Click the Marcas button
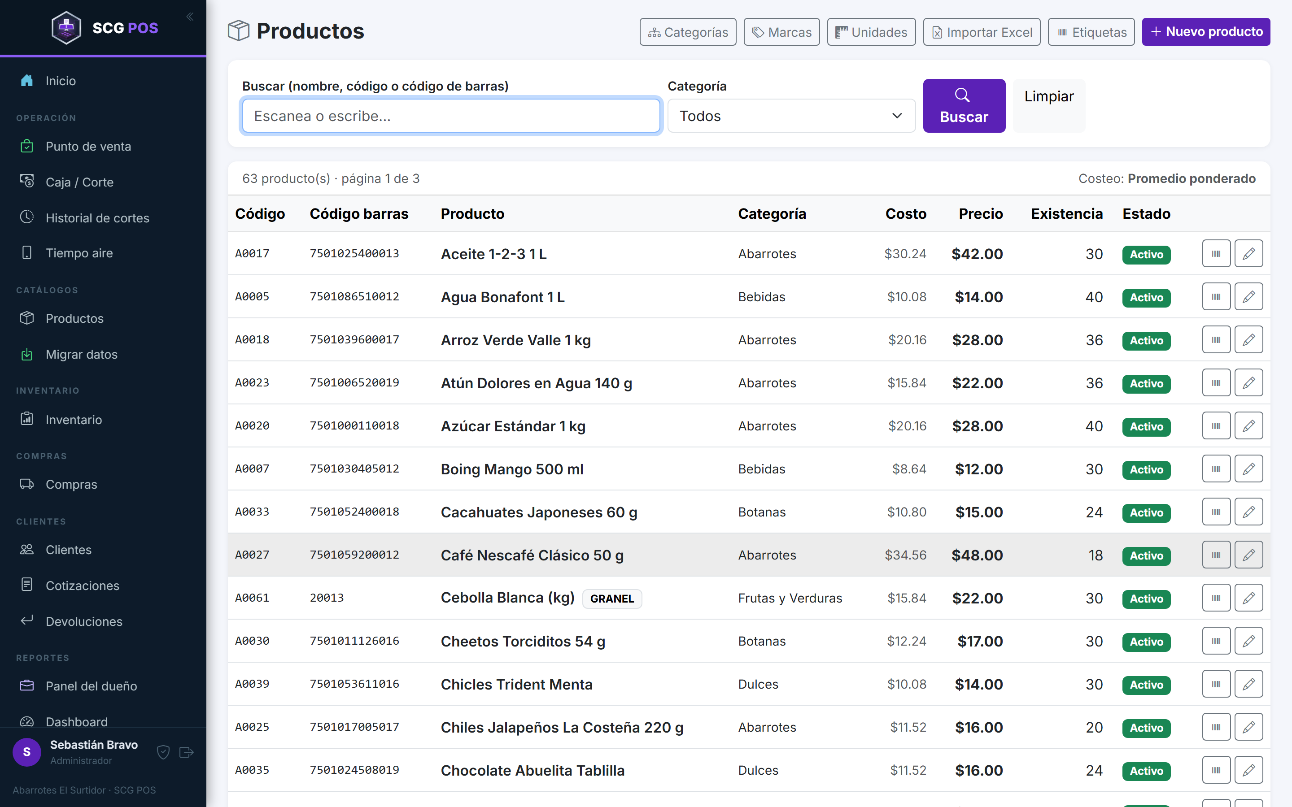This screenshot has width=1292, height=807. tap(781, 32)
